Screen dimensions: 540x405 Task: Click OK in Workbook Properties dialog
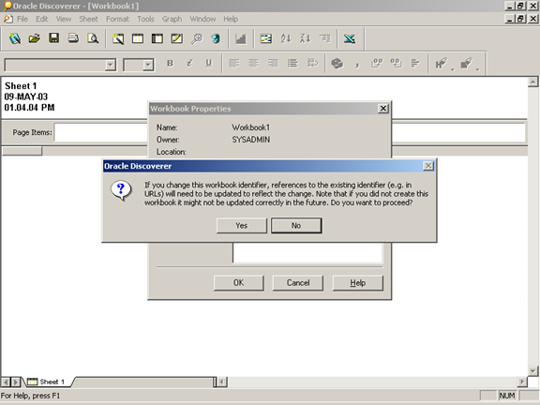[x=239, y=283]
